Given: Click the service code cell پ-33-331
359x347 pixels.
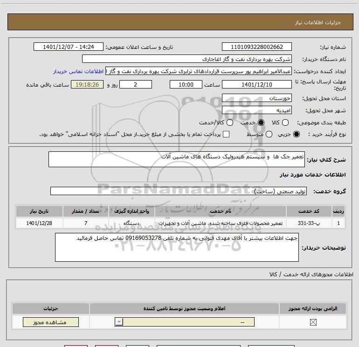Looking at the screenshot, I should tap(309, 223).
